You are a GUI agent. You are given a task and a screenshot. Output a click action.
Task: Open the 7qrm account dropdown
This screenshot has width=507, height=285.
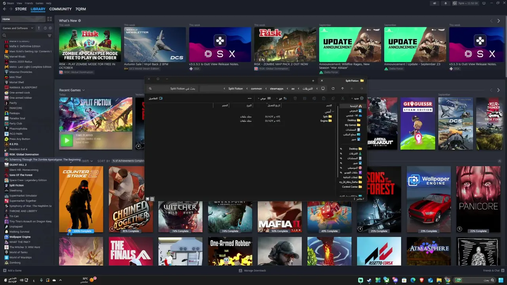[466, 3]
